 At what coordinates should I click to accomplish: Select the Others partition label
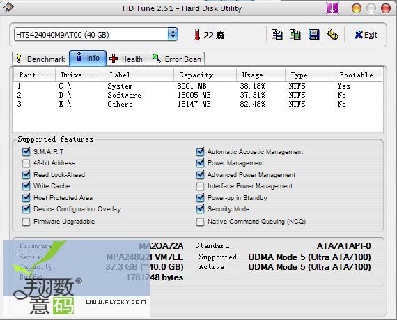coord(120,104)
